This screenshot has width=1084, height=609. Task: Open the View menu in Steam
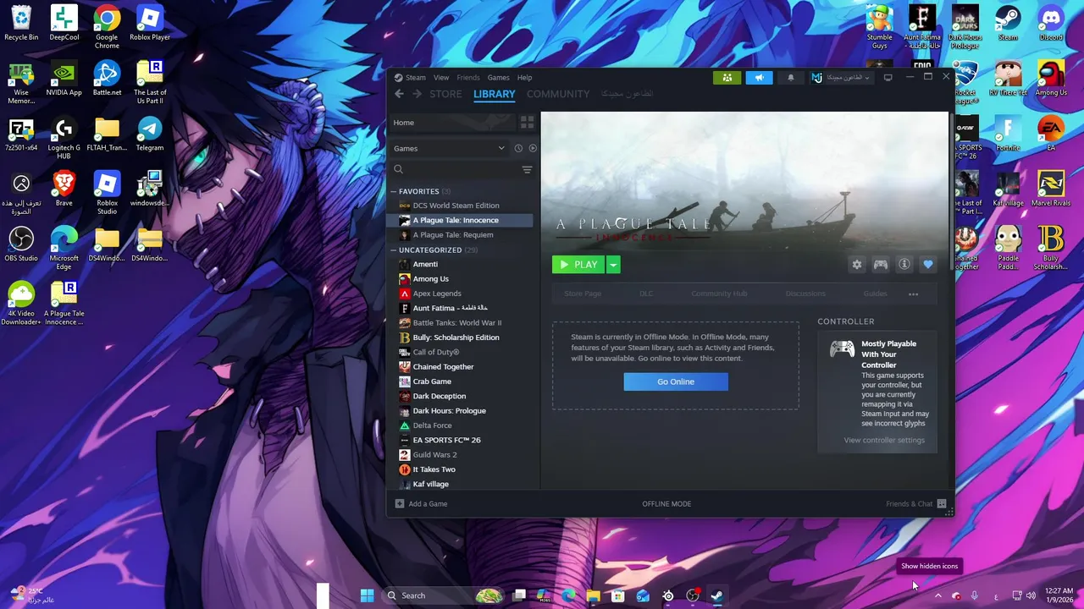point(441,78)
